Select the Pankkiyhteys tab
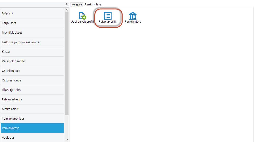254x142 pixels. (93, 4)
